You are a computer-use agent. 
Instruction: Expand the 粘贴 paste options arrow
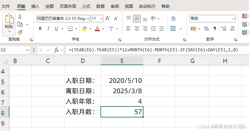[x=9, y=31]
